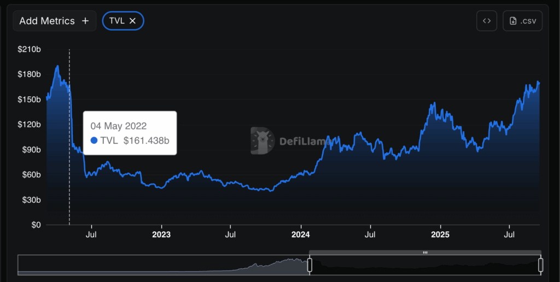Click the 2024 label on the x-axis
This screenshot has width=560, height=282.
(x=300, y=235)
